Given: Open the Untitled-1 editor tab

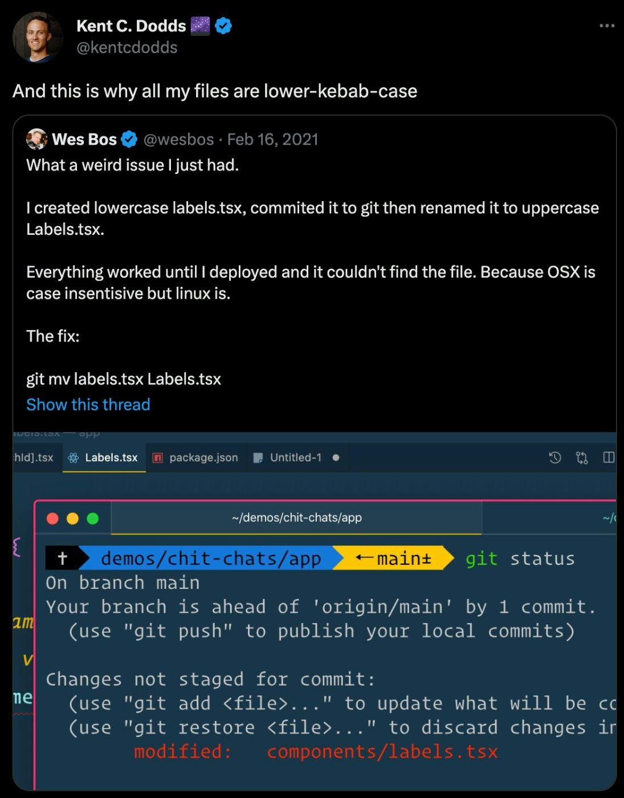Looking at the screenshot, I should click(x=295, y=458).
